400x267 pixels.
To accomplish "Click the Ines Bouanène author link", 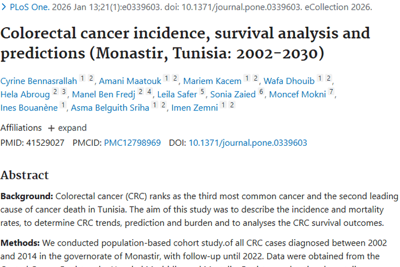I will tap(29, 108).
